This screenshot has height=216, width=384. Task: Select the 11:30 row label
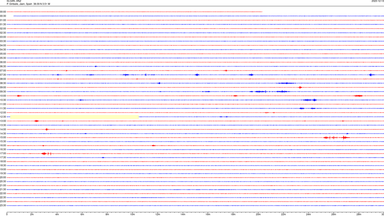pyautogui.click(x=3, y=108)
